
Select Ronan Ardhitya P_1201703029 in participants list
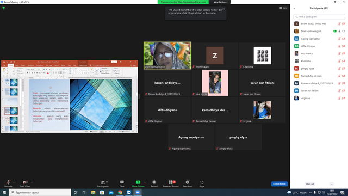pos(319,83)
